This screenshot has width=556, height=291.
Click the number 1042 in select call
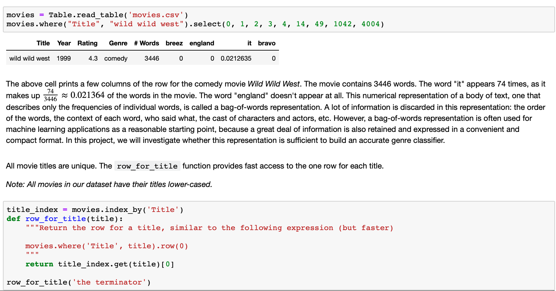click(342, 24)
